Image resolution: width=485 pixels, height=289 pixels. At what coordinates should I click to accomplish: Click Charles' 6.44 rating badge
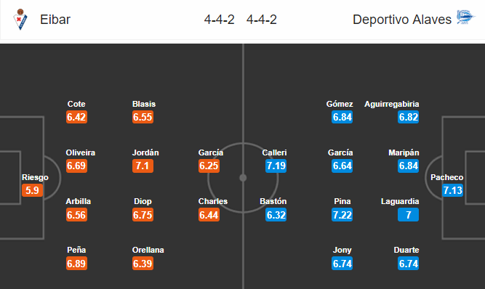click(209, 215)
